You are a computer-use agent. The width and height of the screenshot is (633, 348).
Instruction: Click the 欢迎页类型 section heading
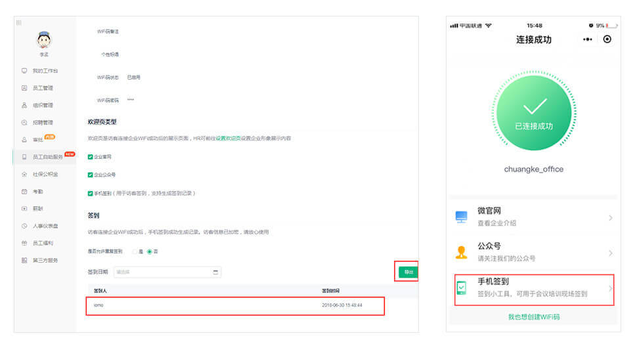[102, 121]
